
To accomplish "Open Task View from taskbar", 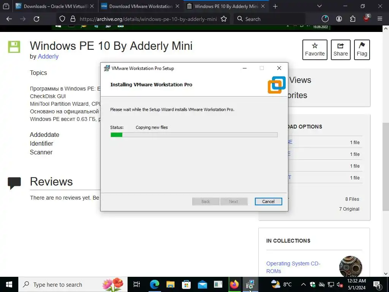I will (x=137, y=284).
